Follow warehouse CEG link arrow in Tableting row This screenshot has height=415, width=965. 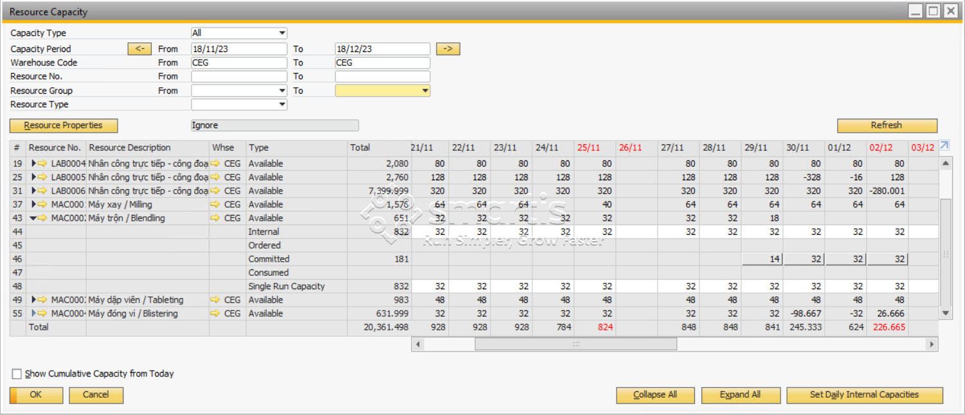tap(216, 300)
